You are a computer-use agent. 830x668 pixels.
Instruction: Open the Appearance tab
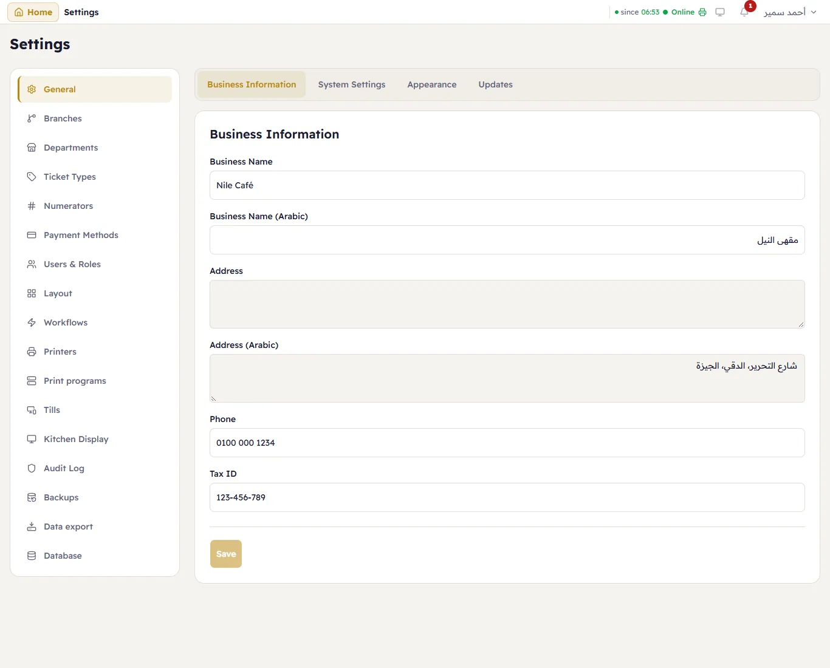(432, 84)
